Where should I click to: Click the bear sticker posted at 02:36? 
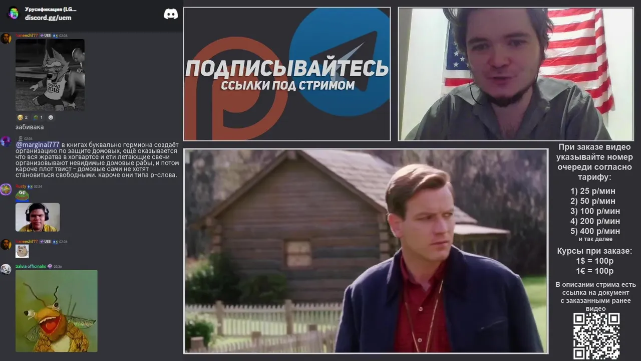pos(22,251)
